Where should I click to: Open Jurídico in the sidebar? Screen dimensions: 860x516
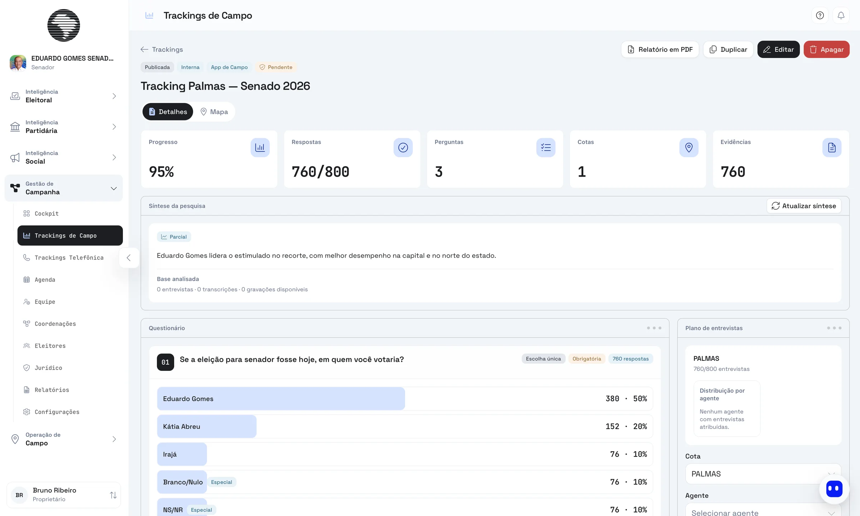tap(70, 368)
